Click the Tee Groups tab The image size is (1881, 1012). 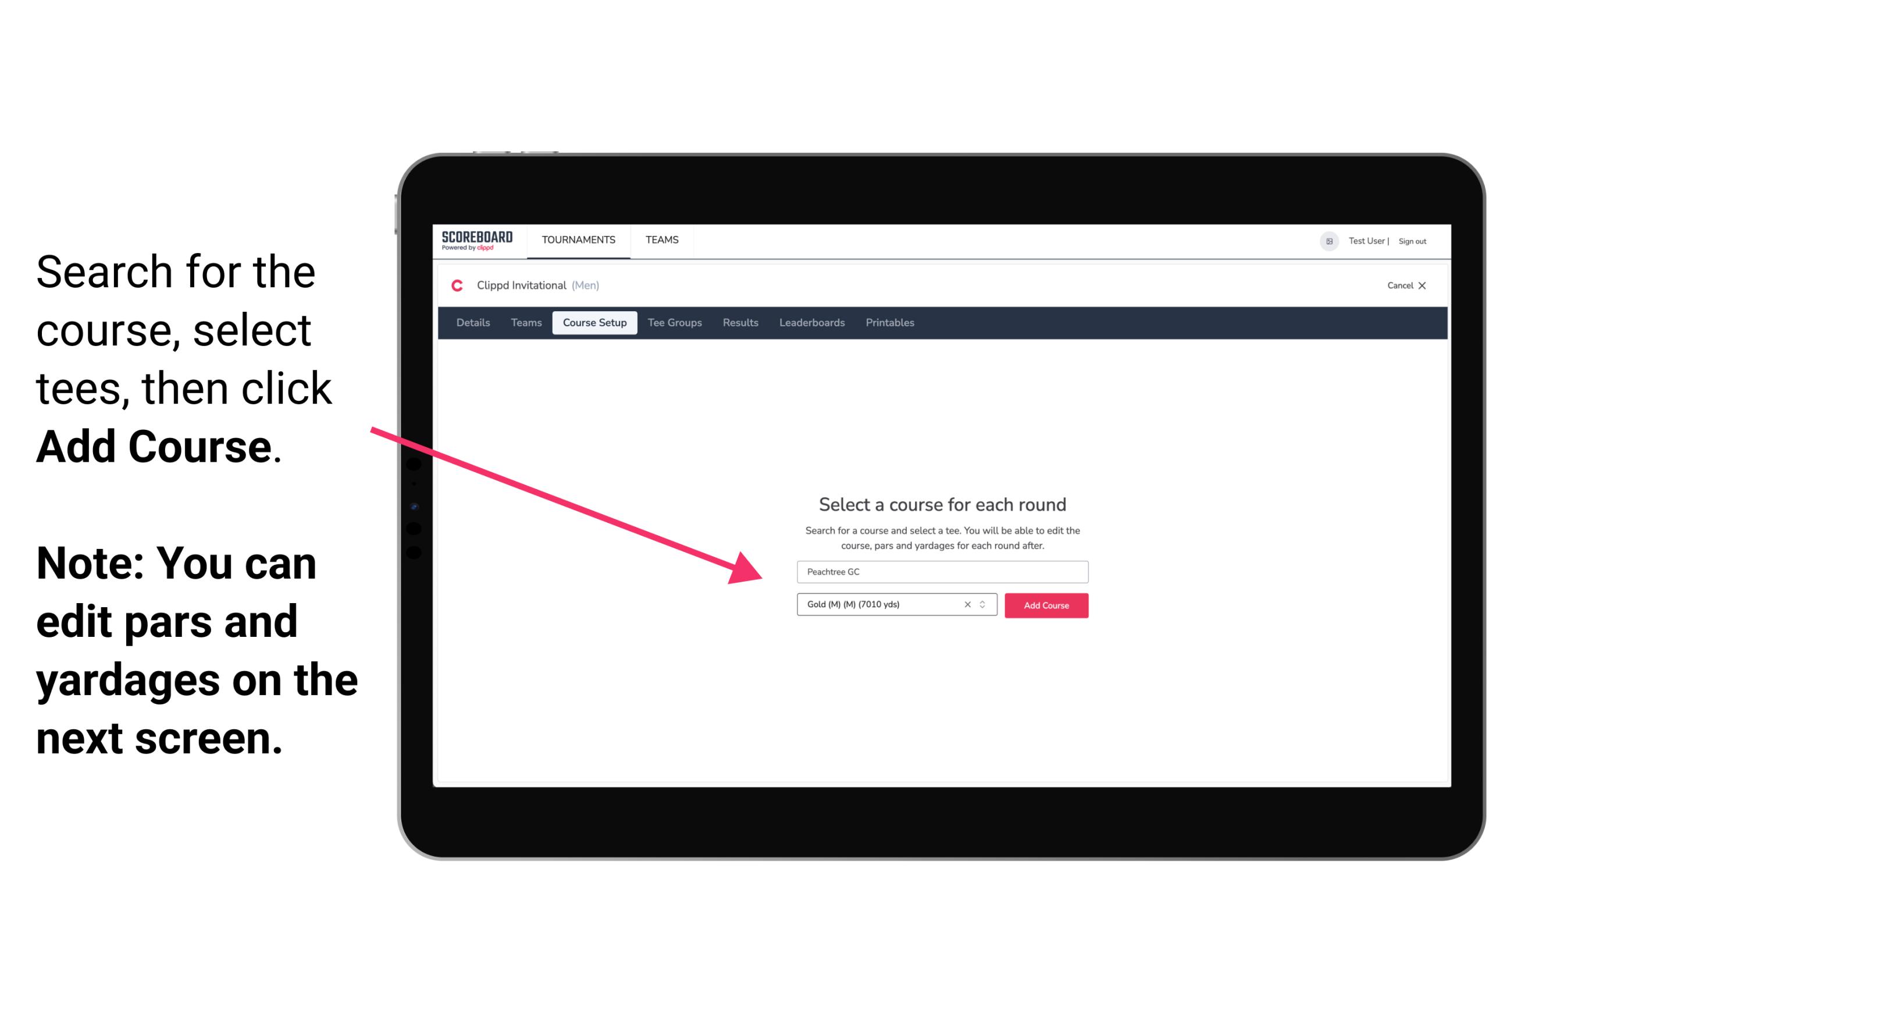(673, 323)
